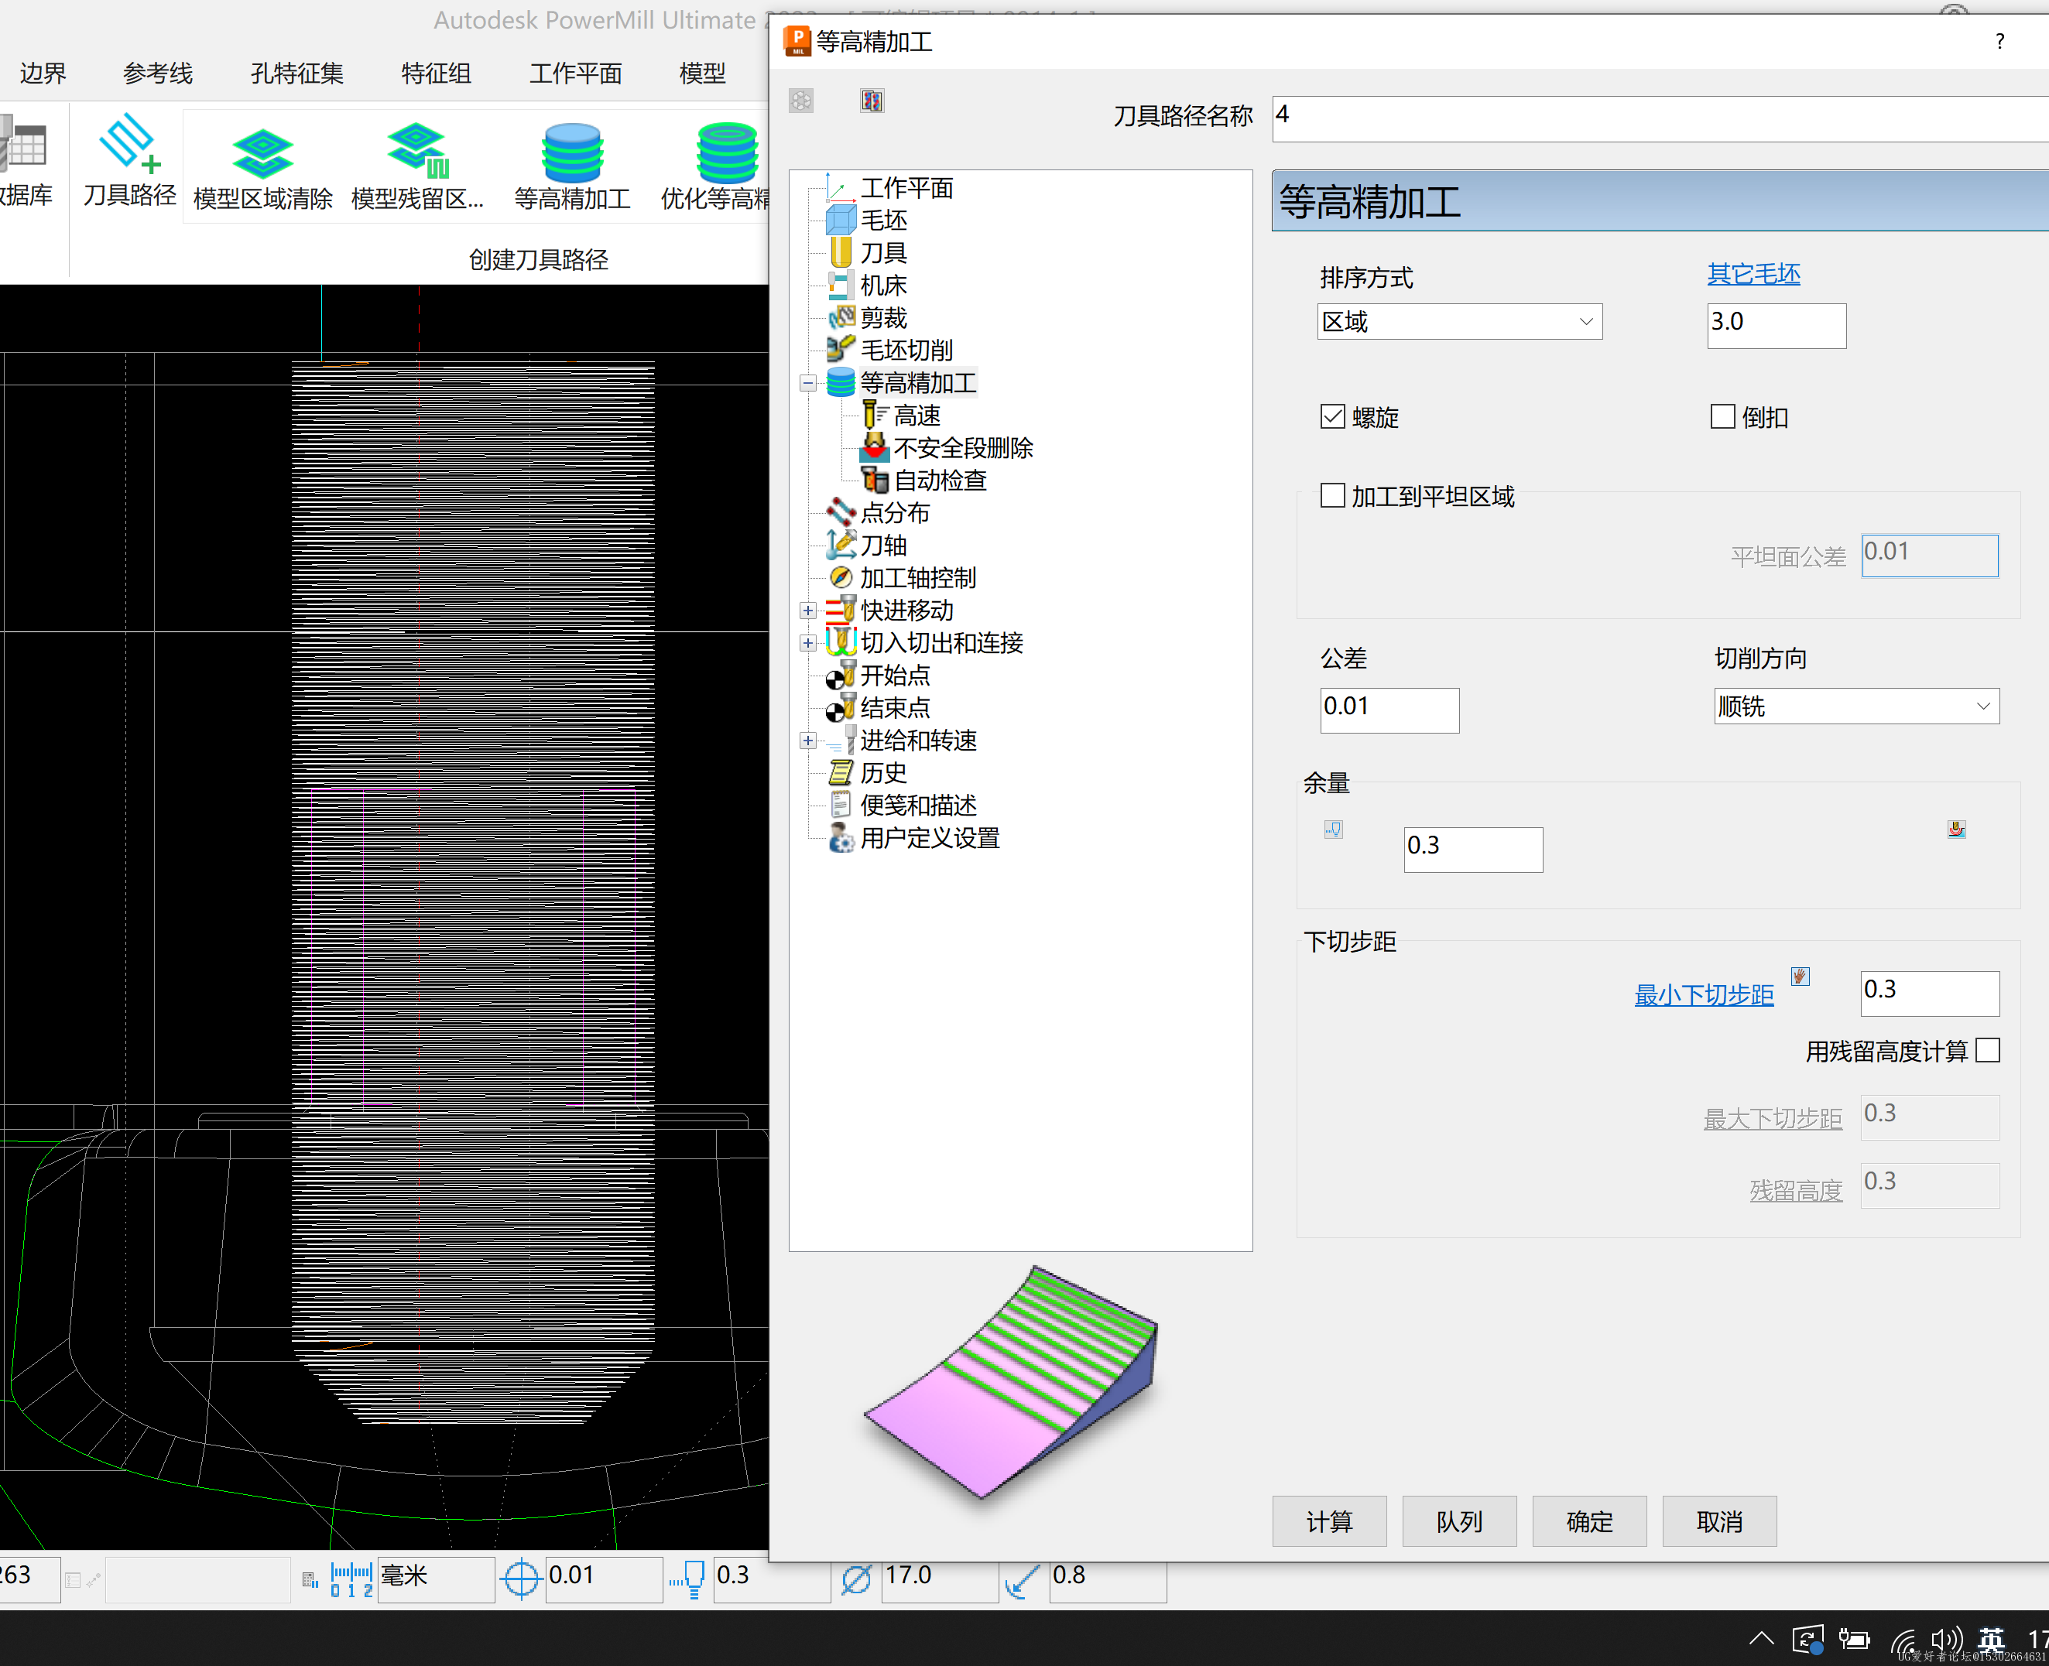Click the 确定 OK button

pos(1589,1521)
